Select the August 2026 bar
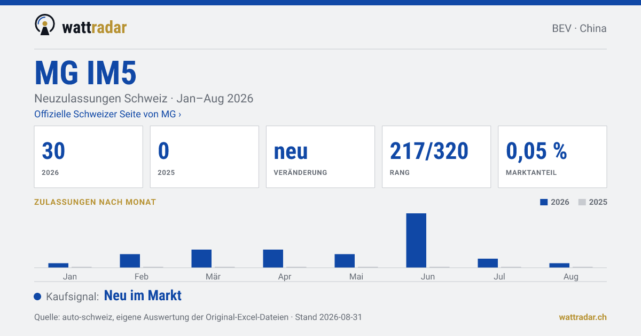 559,265
